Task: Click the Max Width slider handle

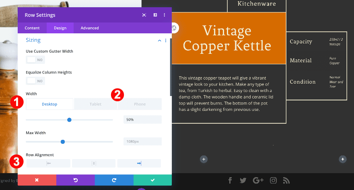Action: 63,142
